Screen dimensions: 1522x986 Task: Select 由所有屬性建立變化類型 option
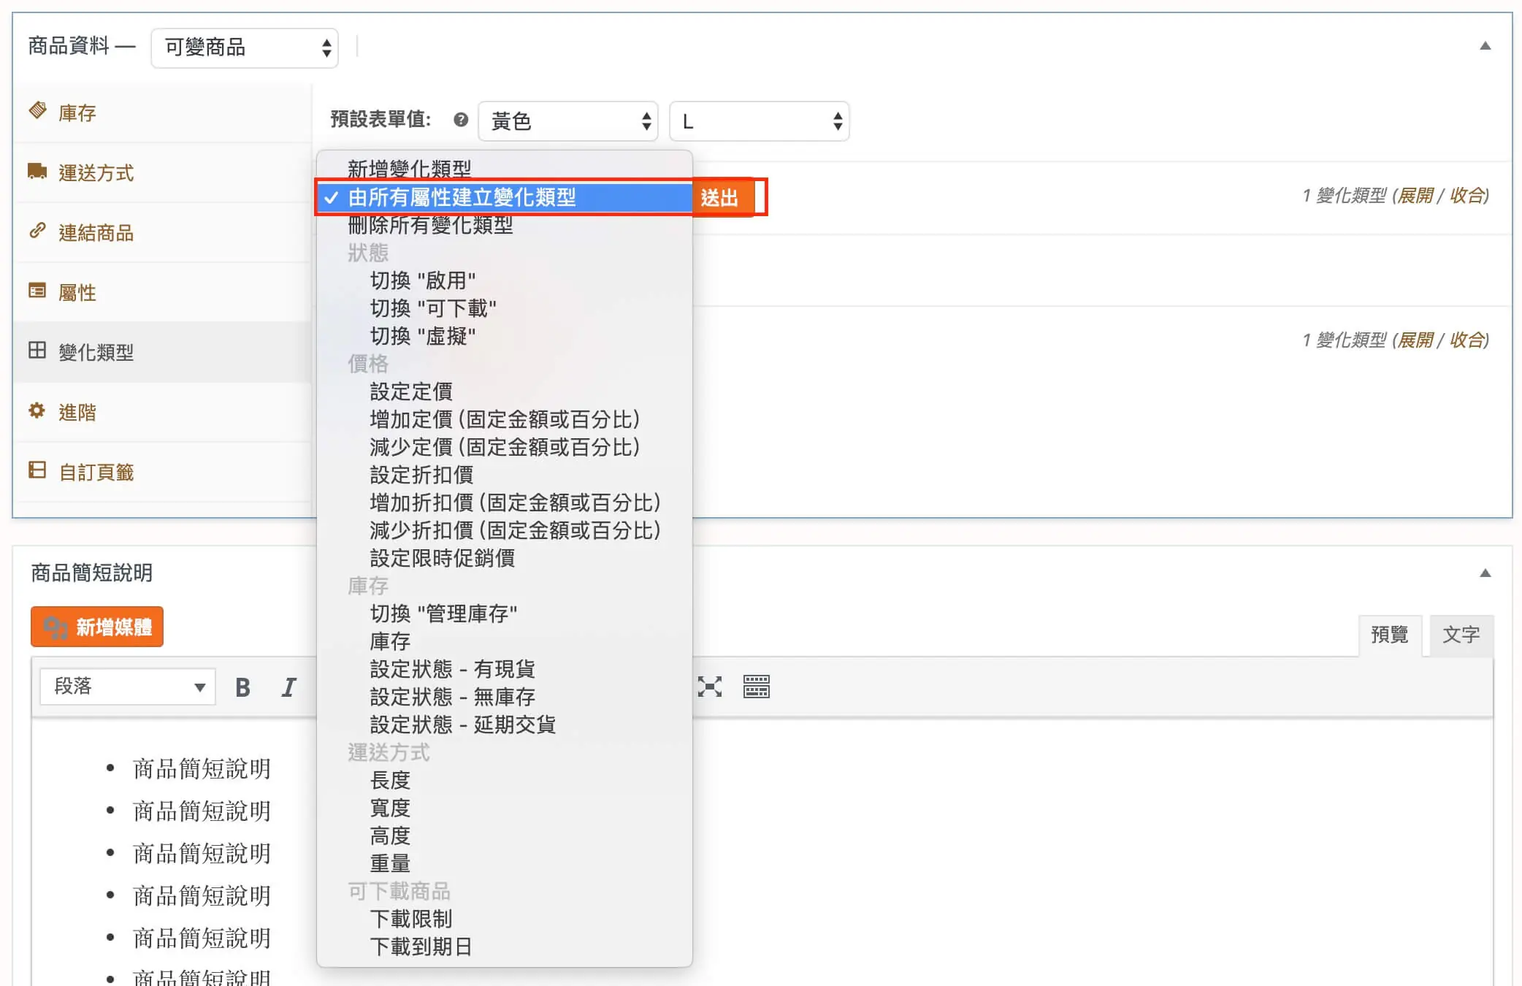pos(504,197)
